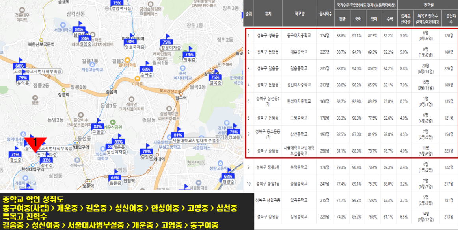Screen dimensions: 458x230
Task: Select the 성북구 길음동 location cell
Action: coord(268,68)
